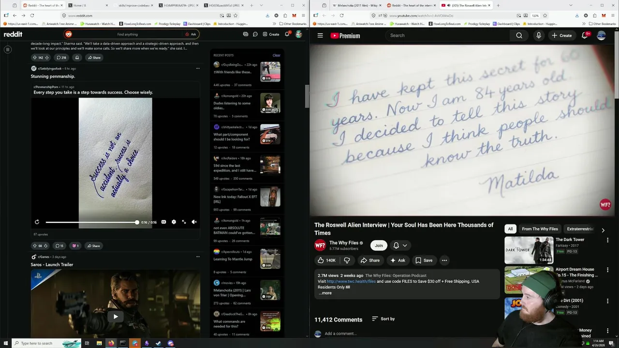Unmute the Reddit video player
This screenshot has height=348, width=619.
[x=194, y=222]
